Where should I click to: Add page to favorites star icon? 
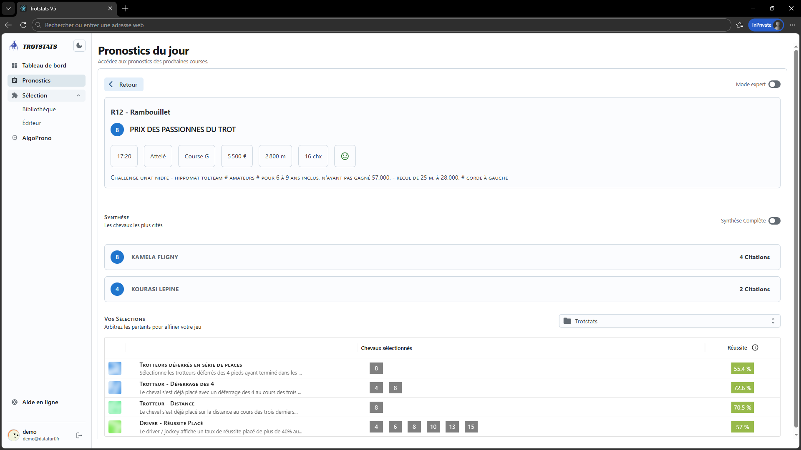(x=740, y=25)
